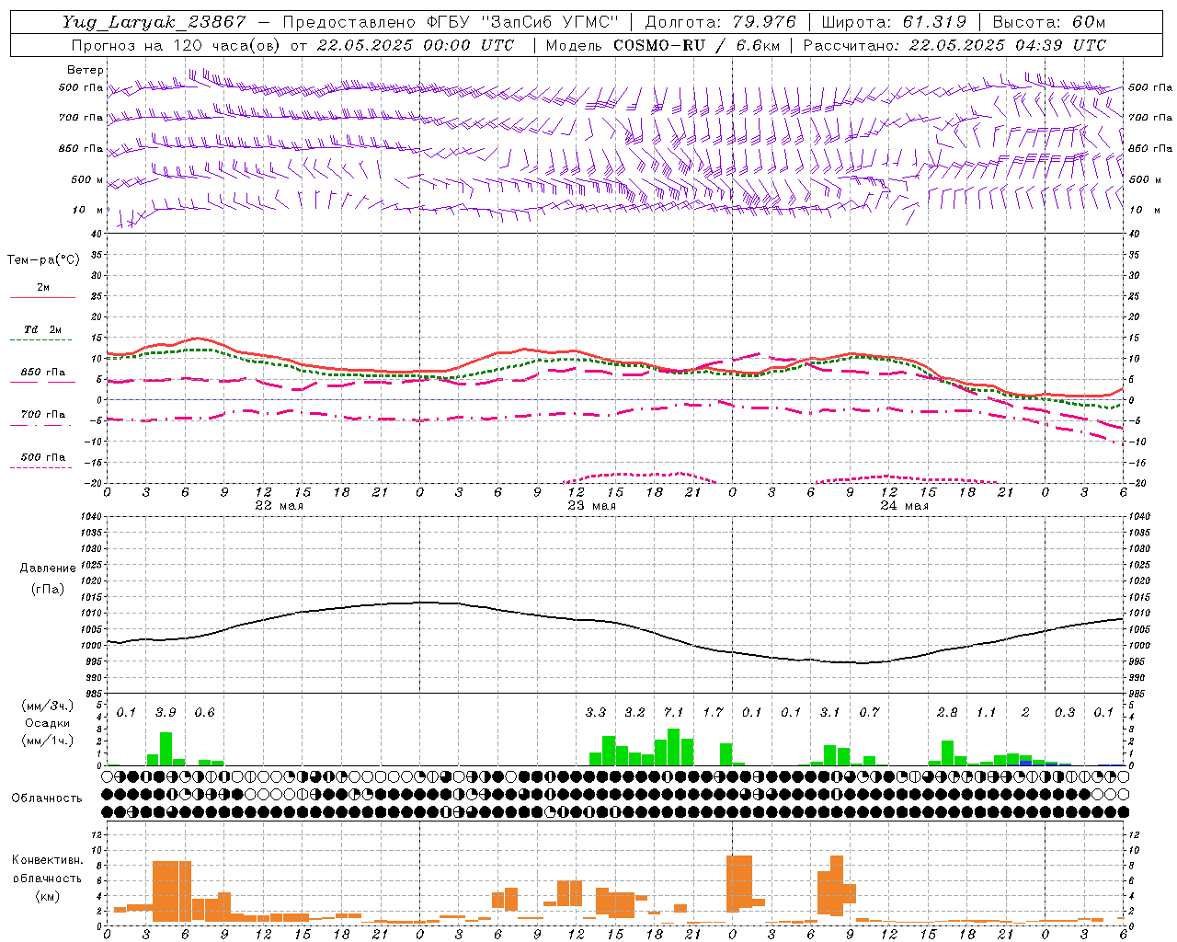Select the (мм/3ч.) precipitation unit label

click(48, 706)
